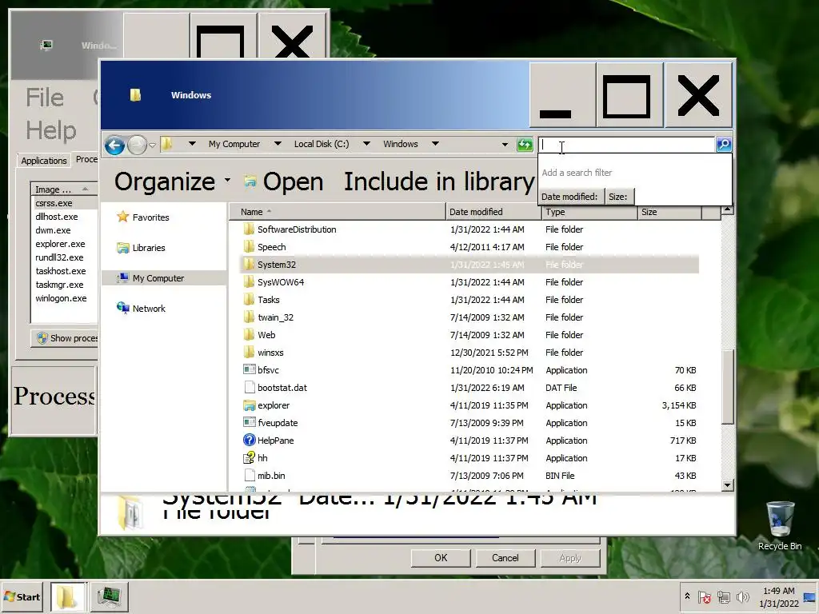Open File menu in Task Manager
Image resolution: width=819 pixels, height=614 pixels.
(45, 98)
